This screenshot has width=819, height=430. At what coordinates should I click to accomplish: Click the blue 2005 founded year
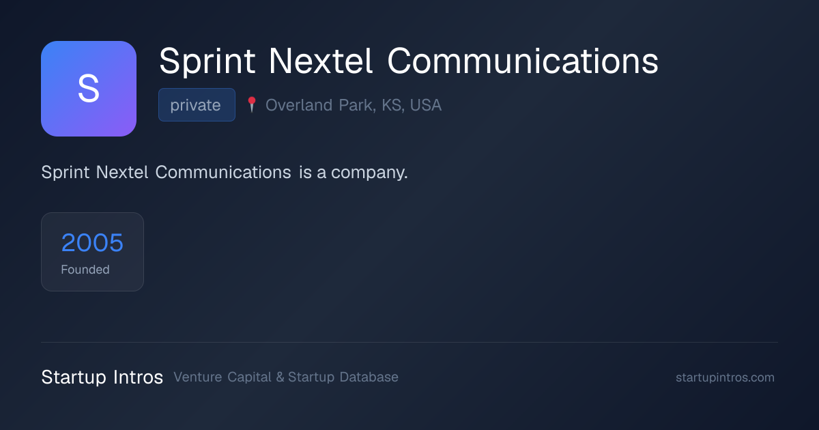point(92,242)
